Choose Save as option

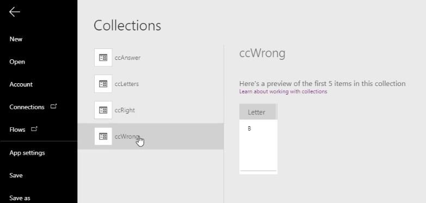[20, 198]
